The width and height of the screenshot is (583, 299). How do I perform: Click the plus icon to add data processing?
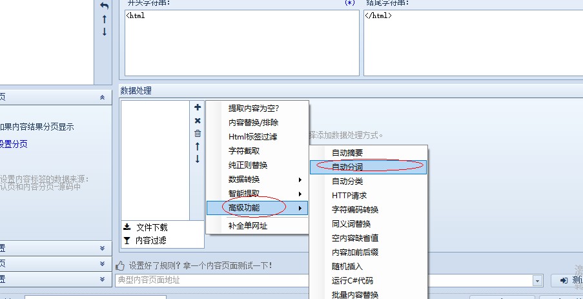coord(198,107)
